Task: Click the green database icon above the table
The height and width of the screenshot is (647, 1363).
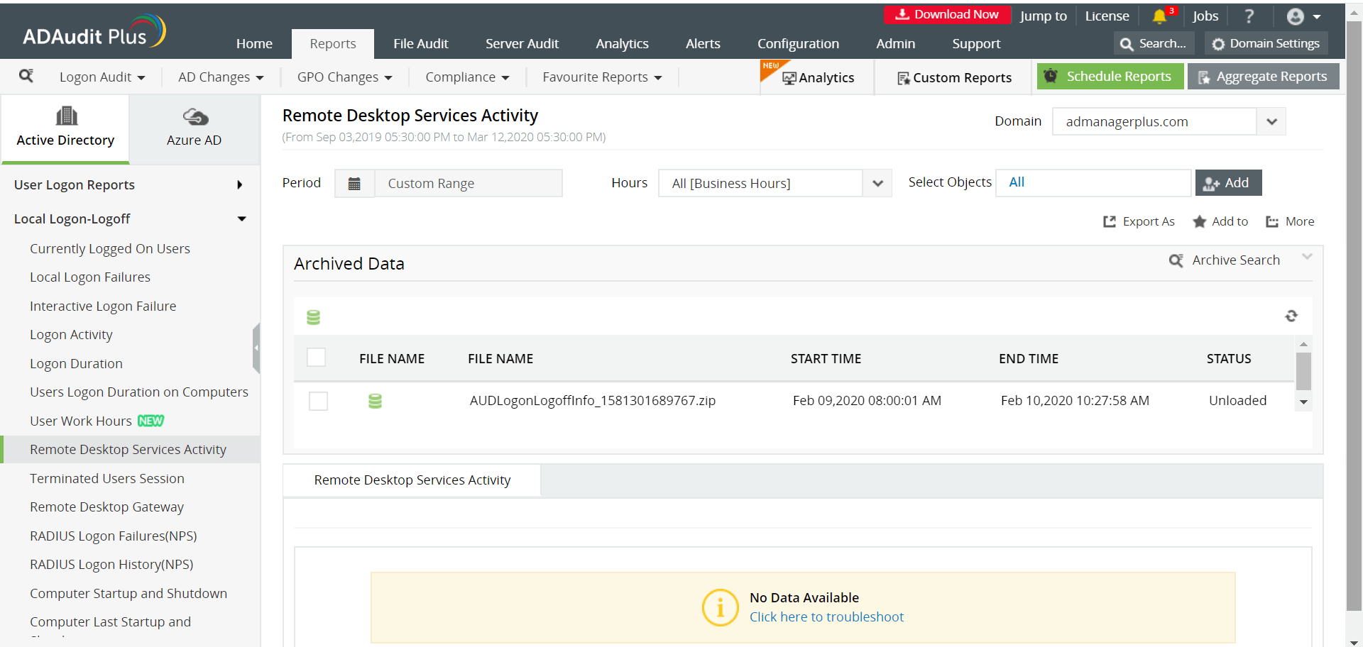Action: point(313,317)
